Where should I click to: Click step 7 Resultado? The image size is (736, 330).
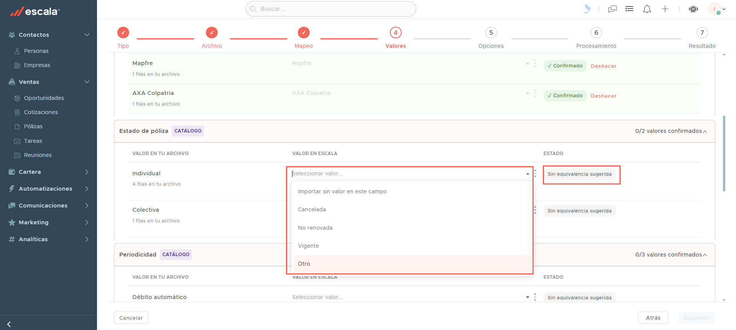point(702,38)
